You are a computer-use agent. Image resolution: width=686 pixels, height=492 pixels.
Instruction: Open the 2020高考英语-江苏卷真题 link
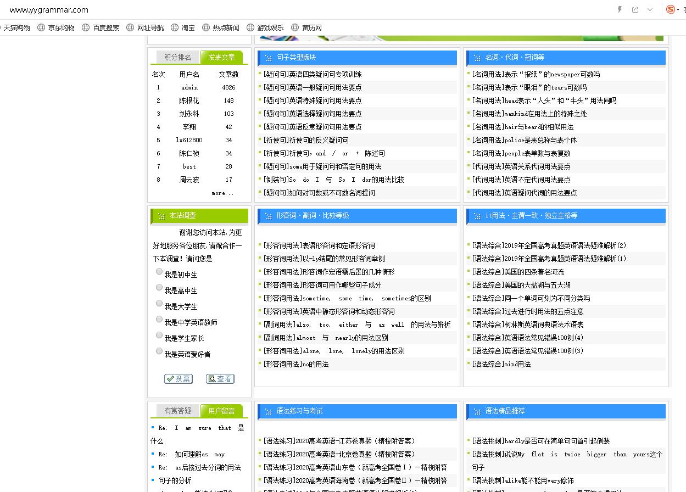coord(339,441)
